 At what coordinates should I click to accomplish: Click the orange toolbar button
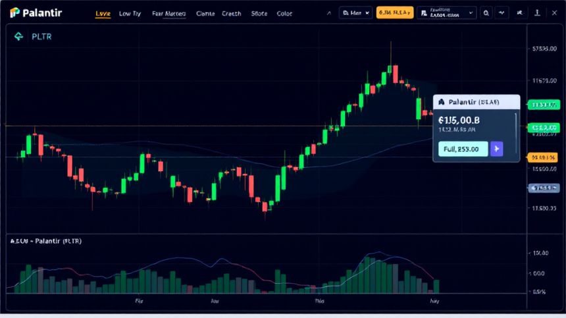395,13
